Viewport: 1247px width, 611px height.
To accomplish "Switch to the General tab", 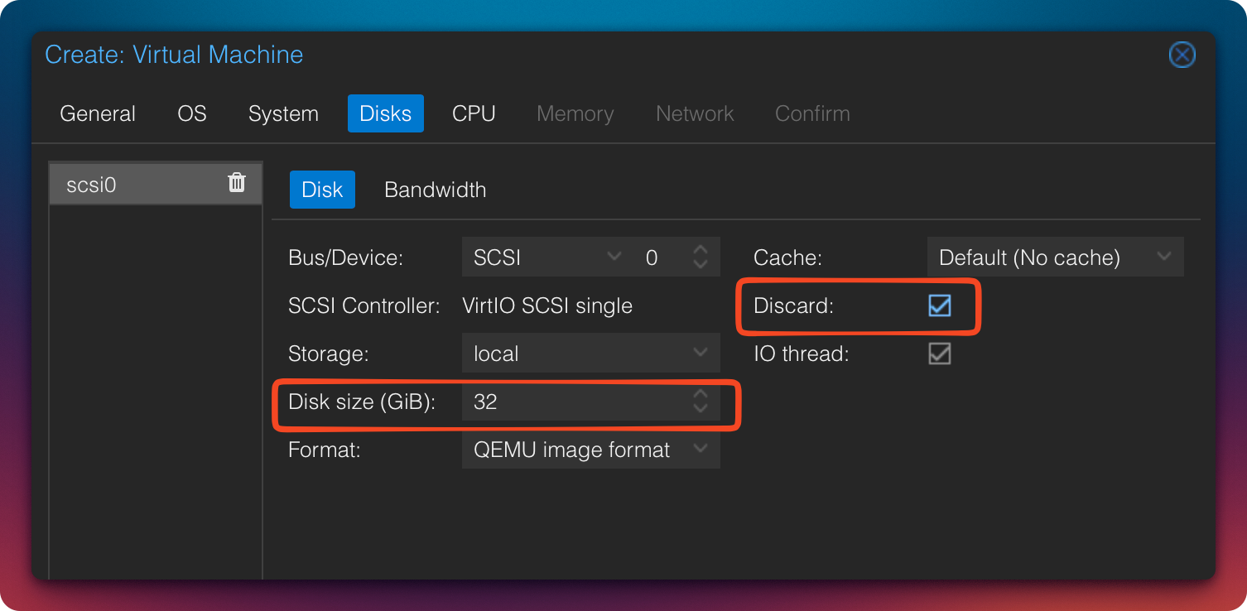I will click(98, 113).
